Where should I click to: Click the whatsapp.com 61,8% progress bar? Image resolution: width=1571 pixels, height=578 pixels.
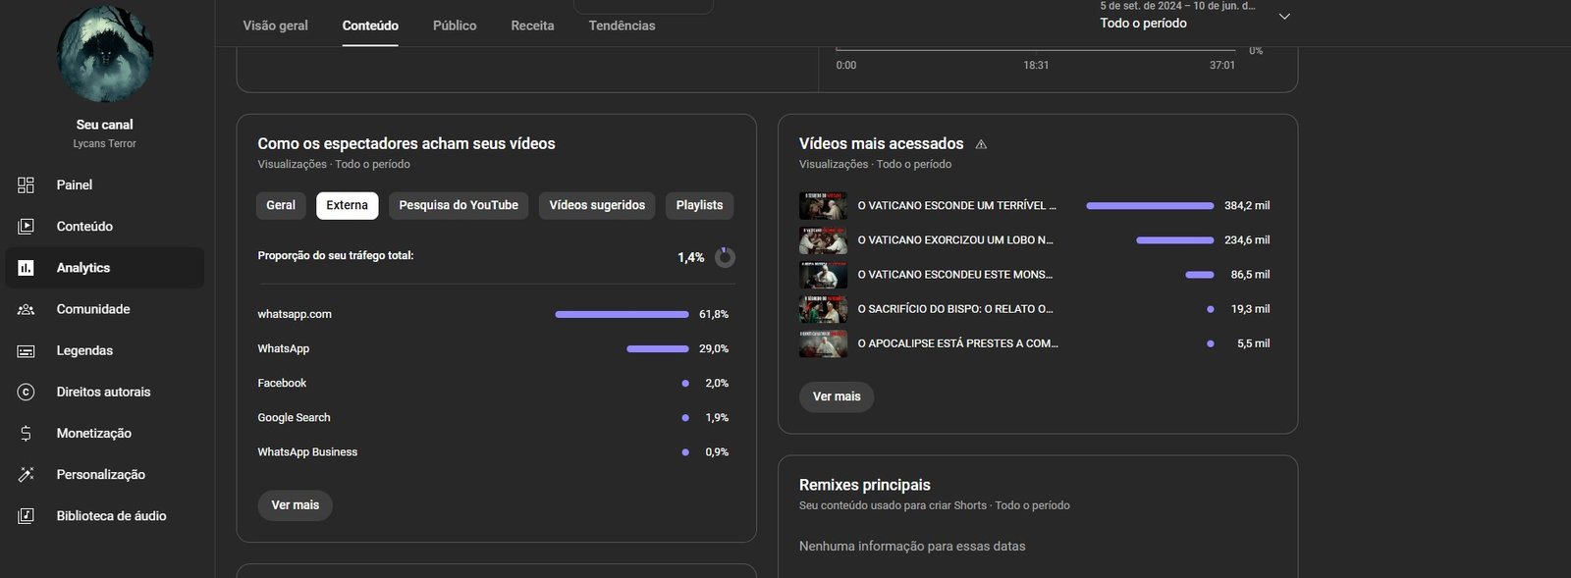[x=622, y=314]
